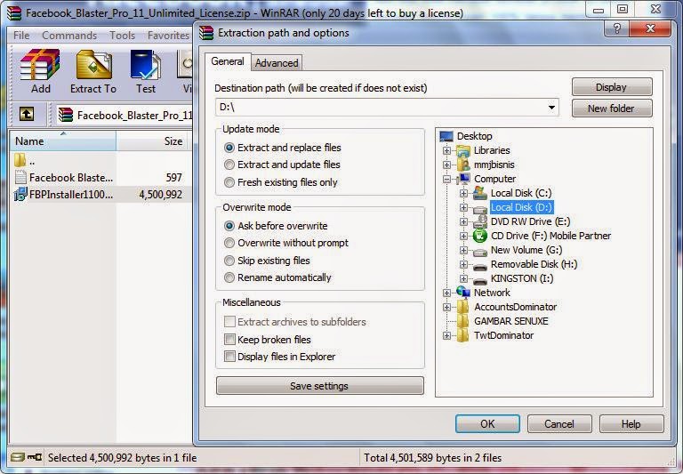This screenshot has width=683, height=474.
Task: Expand the TwtDominator tree node
Action: [x=446, y=335]
